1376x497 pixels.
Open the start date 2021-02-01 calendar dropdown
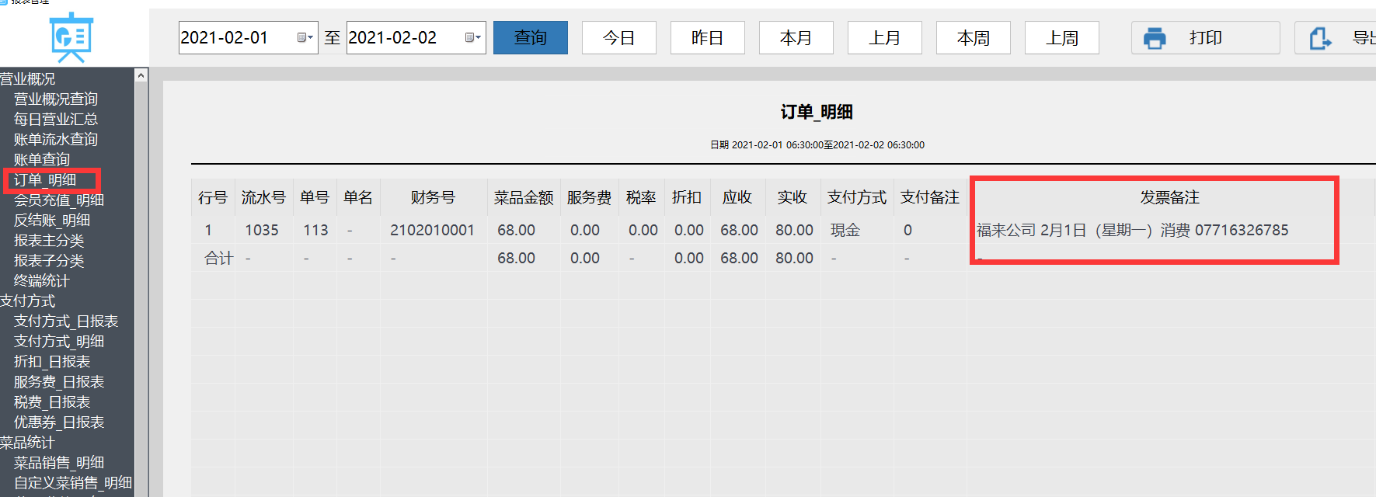coord(305,37)
